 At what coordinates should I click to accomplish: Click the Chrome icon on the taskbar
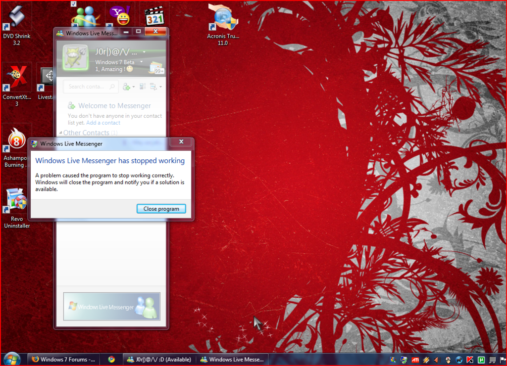[x=111, y=360]
